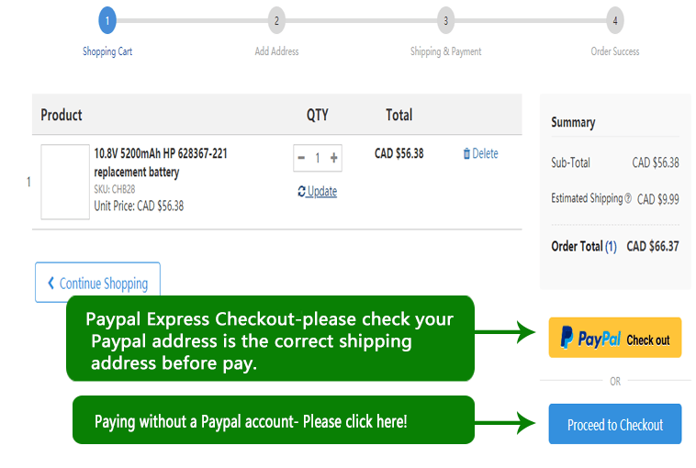Image resolution: width=696 pixels, height=468 pixels.
Task: Open the product thumbnail image
Action: 65,182
